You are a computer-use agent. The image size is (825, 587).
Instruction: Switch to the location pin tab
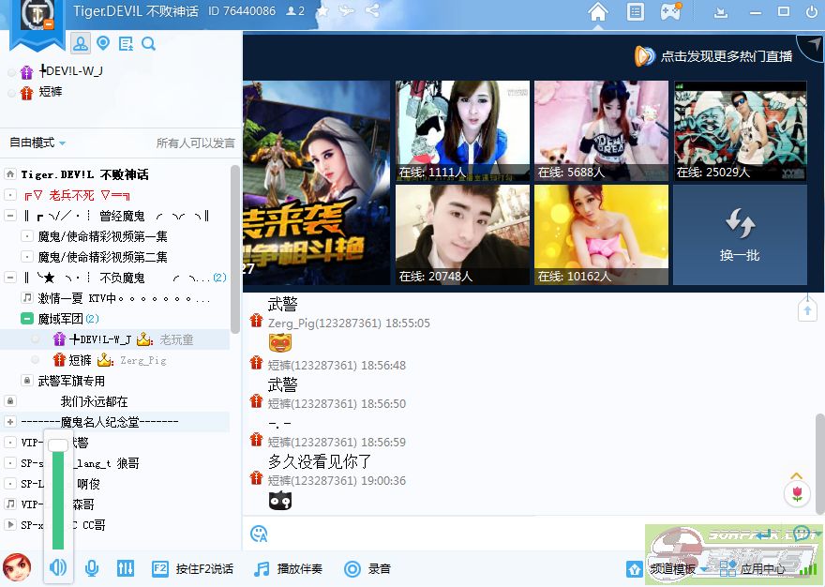coord(103,43)
